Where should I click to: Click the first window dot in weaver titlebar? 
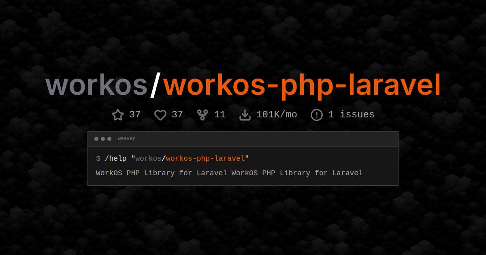(x=96, y=139)
